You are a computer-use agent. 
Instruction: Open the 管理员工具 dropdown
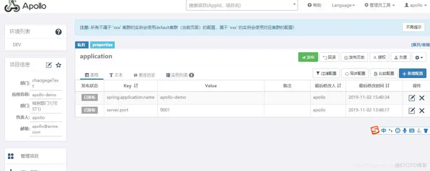pyautogui.click(x=379, y=5)
